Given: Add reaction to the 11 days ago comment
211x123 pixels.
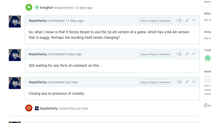Looking at the screenshot, I should point(179,20).
